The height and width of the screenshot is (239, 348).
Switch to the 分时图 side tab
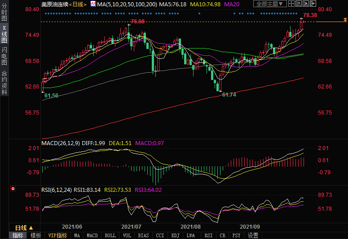click(4, 12)
